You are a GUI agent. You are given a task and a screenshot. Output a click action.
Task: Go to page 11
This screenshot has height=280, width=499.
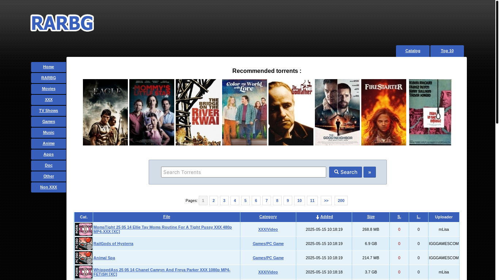tap(312, 201)
